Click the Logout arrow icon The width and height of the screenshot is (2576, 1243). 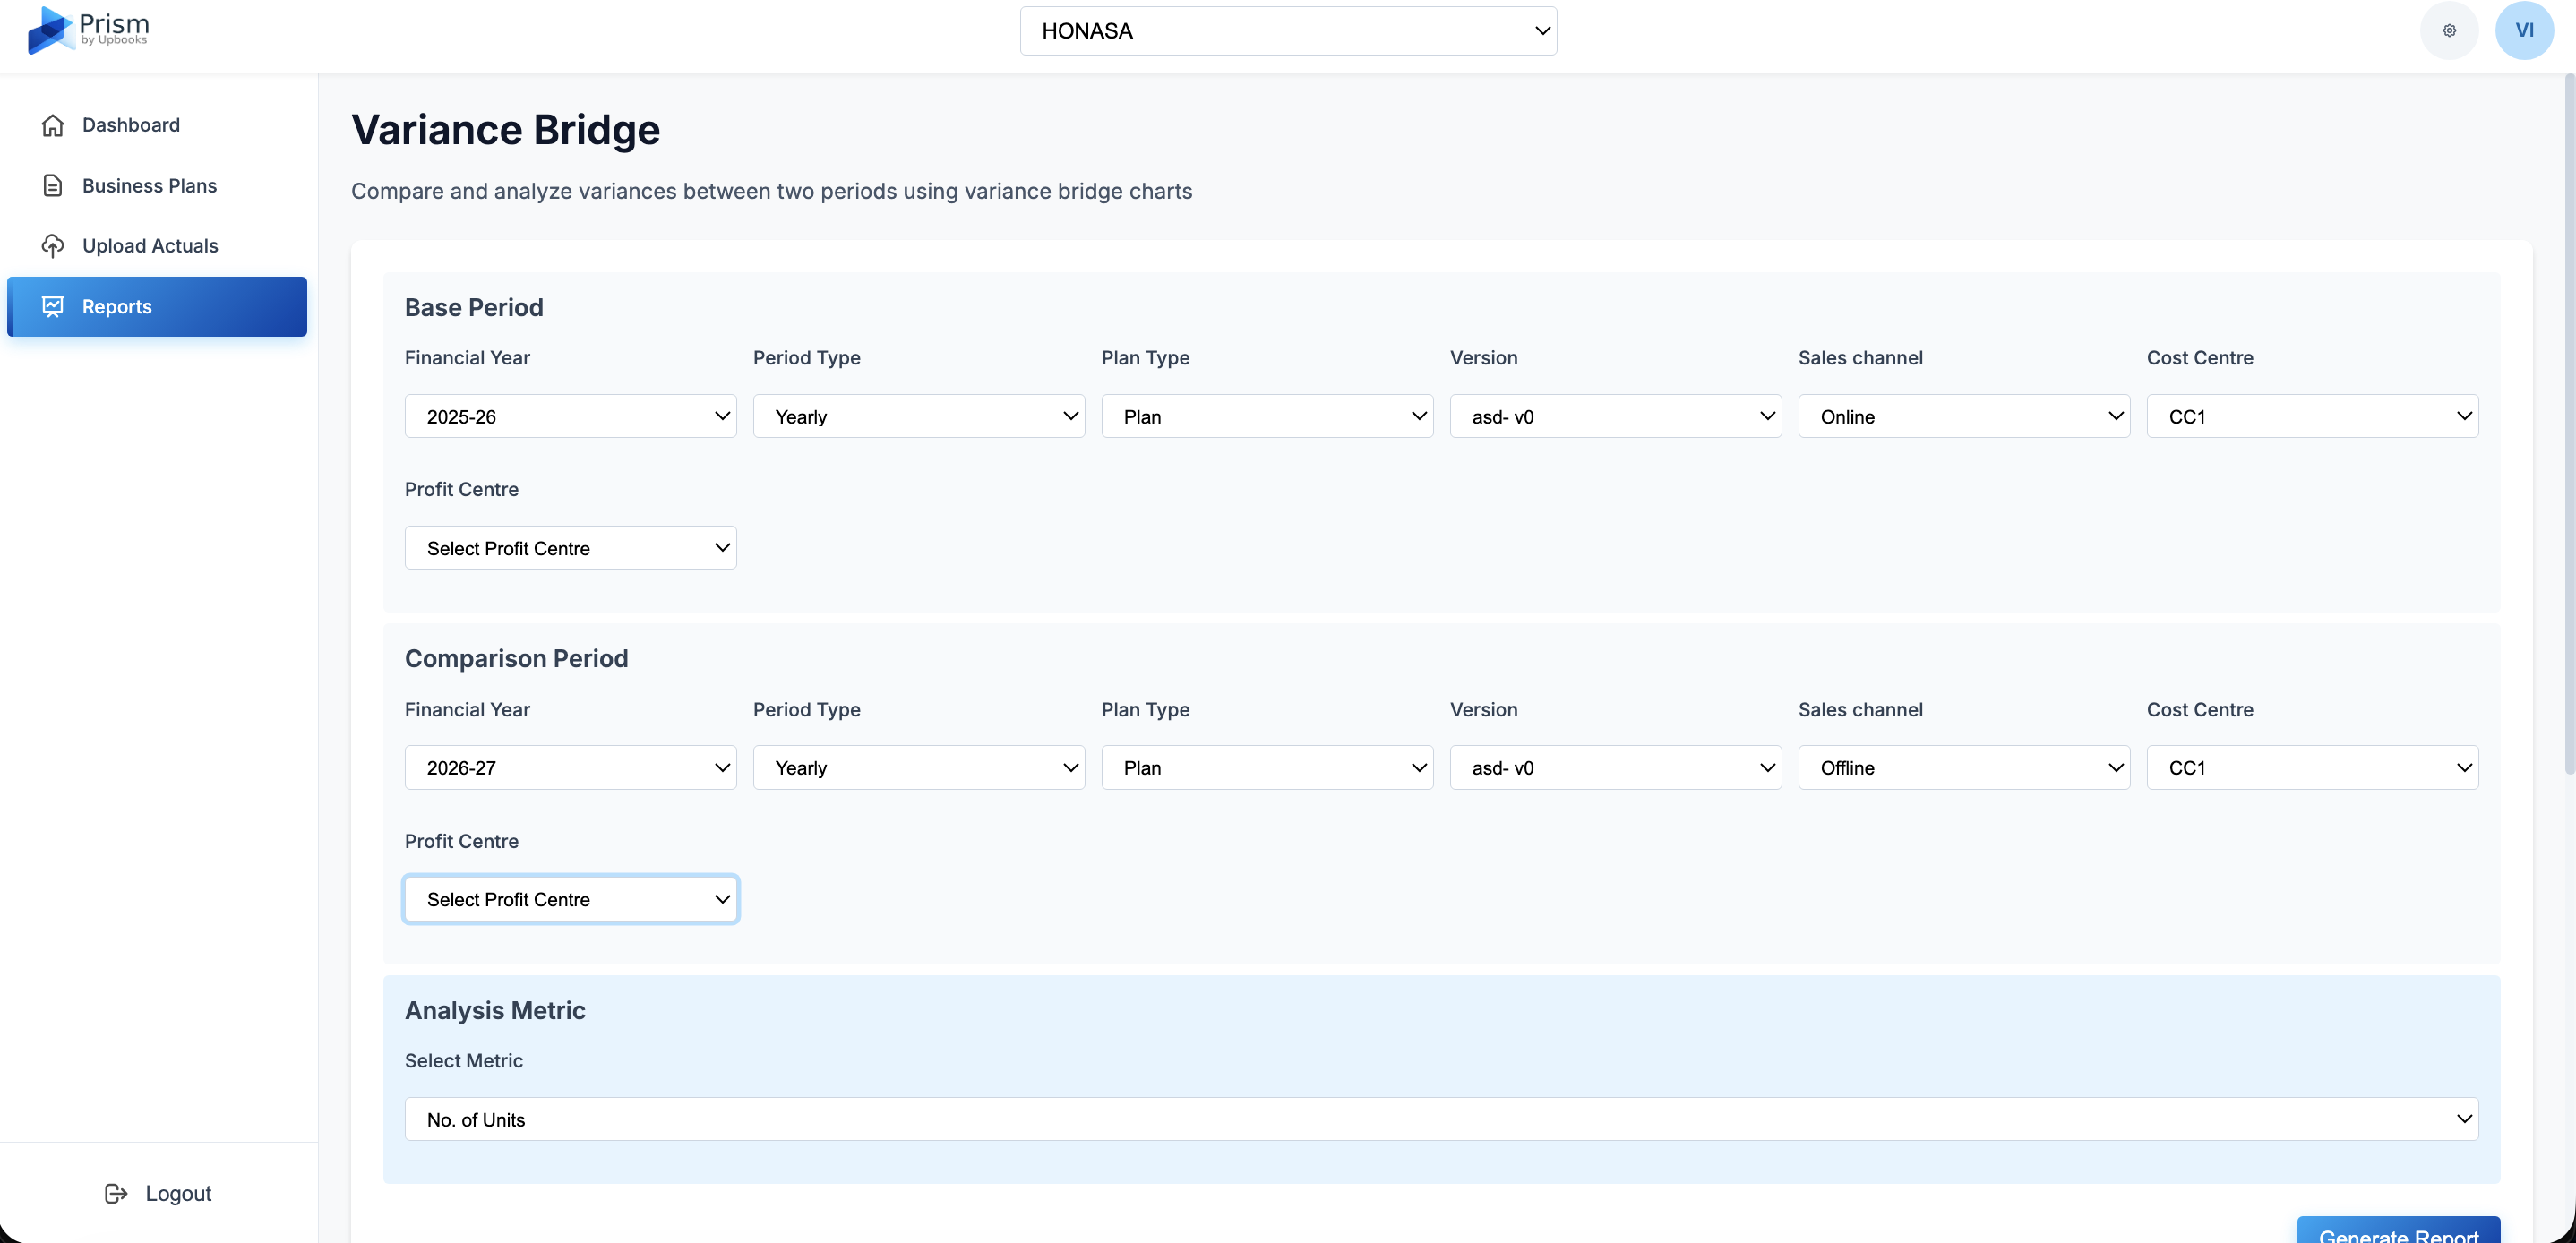tap(116, 1193)
